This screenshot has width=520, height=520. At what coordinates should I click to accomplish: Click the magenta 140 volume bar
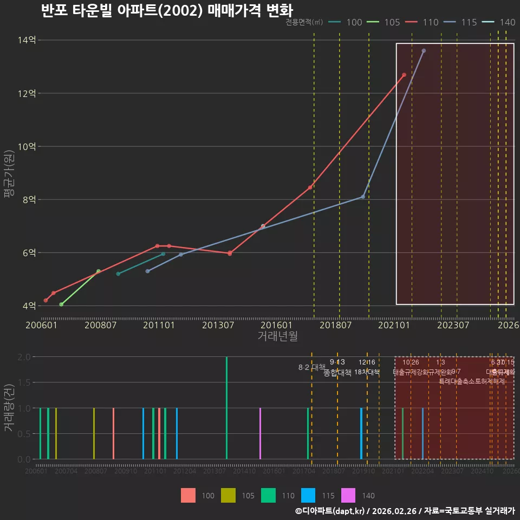coord(260,433)
